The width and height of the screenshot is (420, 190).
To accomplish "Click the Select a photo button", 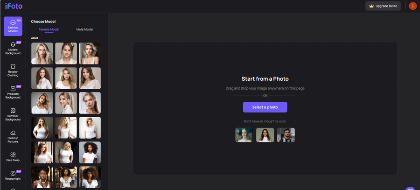I will (x=265, y=107).
